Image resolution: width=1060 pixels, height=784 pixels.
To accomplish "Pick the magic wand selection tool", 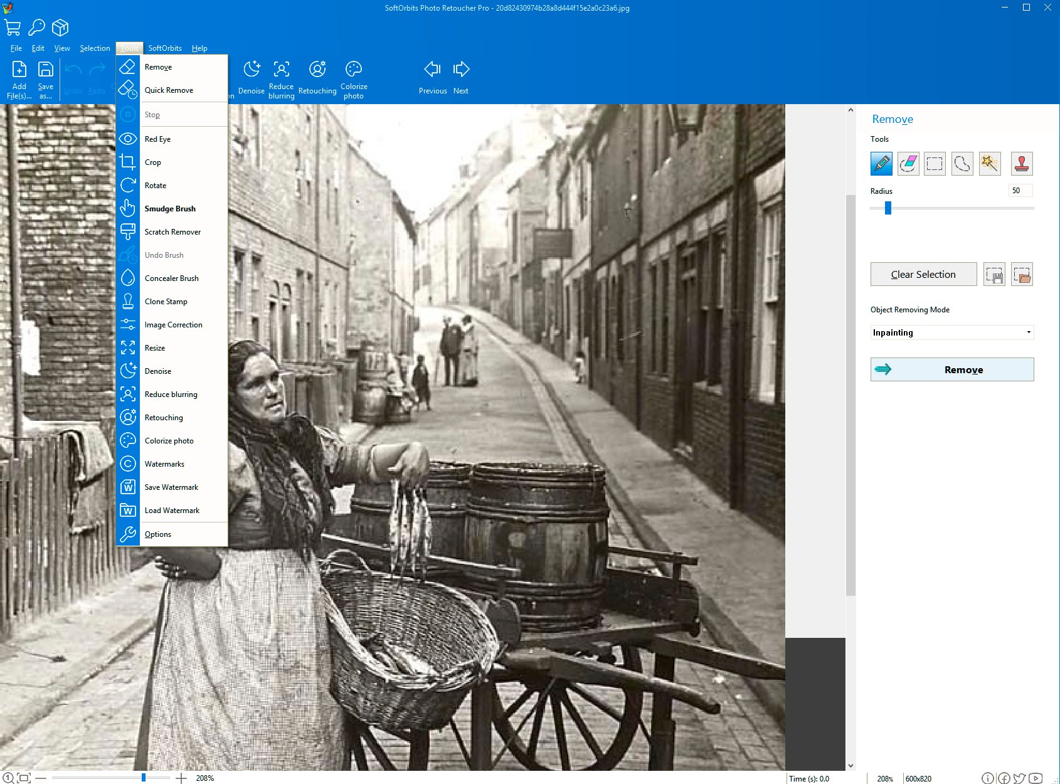I will 989,164.
